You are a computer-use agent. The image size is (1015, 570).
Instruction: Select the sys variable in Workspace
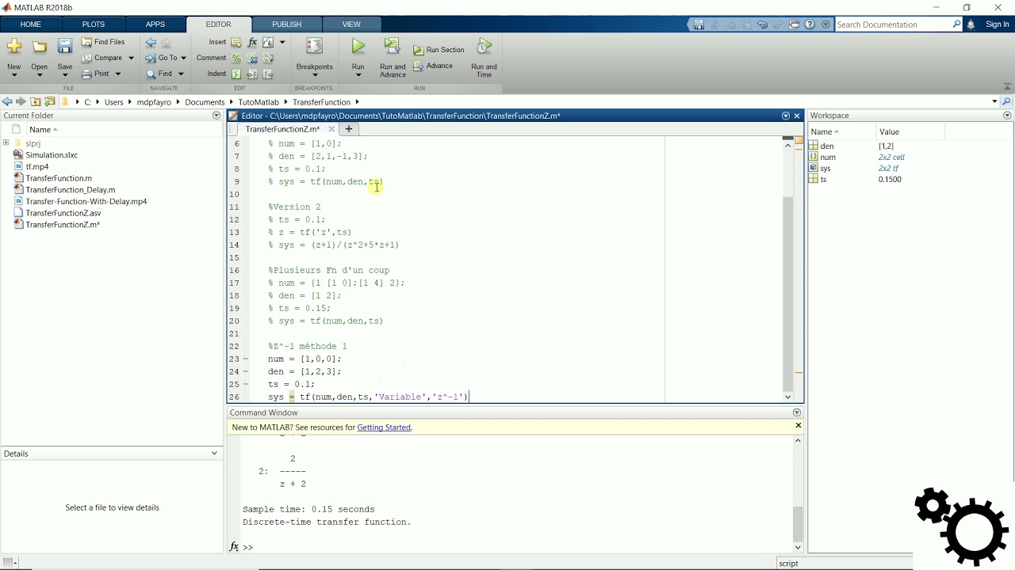coord(825,168)
